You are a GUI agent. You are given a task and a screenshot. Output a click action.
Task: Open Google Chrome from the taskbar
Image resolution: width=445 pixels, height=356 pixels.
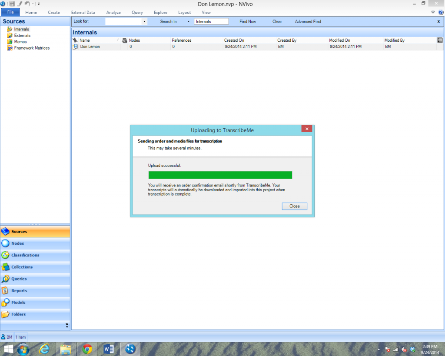(87, 349)
